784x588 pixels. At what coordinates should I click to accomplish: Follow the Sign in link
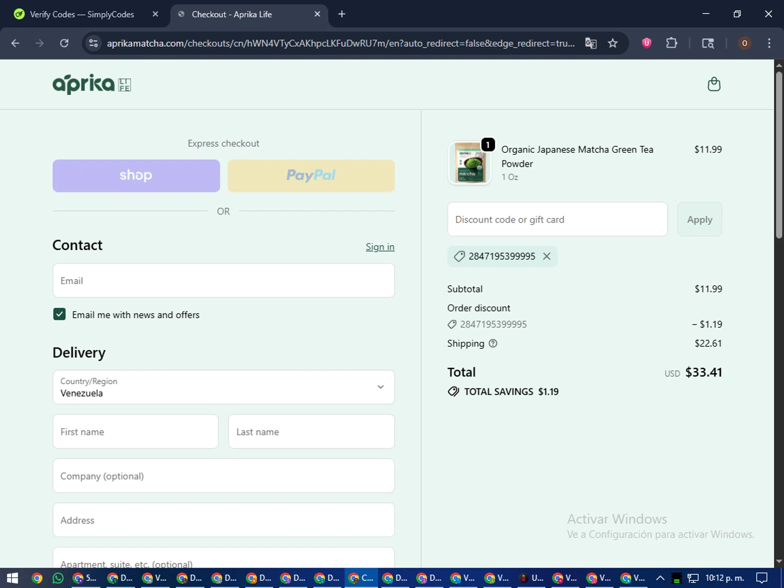380,247
